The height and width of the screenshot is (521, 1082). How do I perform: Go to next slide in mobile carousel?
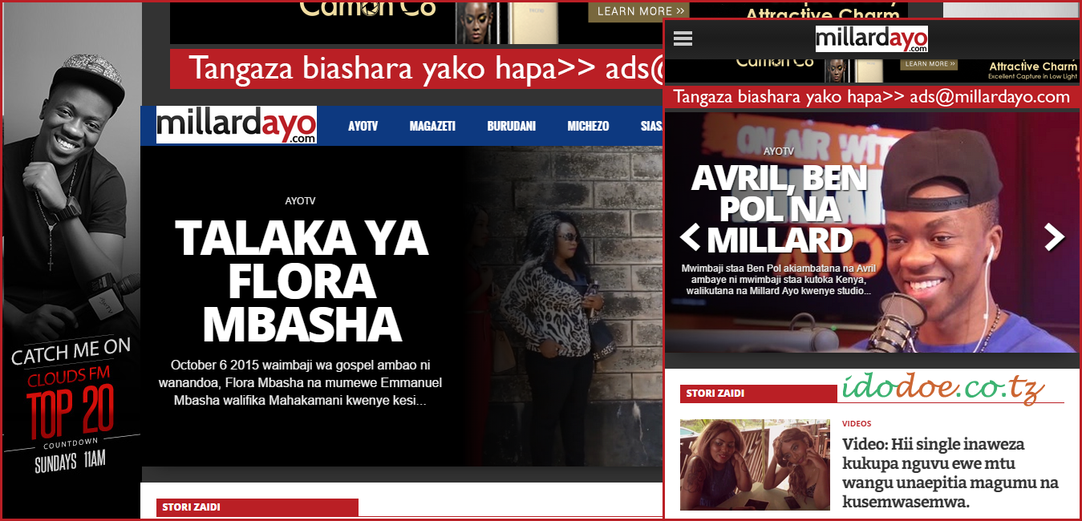[1054, 236]
